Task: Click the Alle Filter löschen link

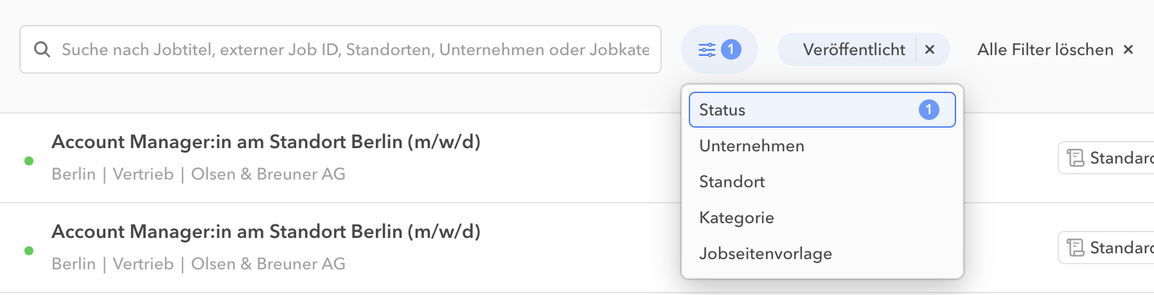Action: tap(1045, 49)
